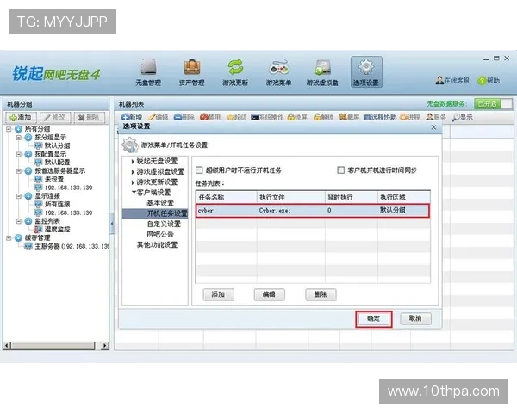This screenshot has height=413, width=517.
Task: Check 超级用户时不运行开机任务 checkbox
Action: 199,170
